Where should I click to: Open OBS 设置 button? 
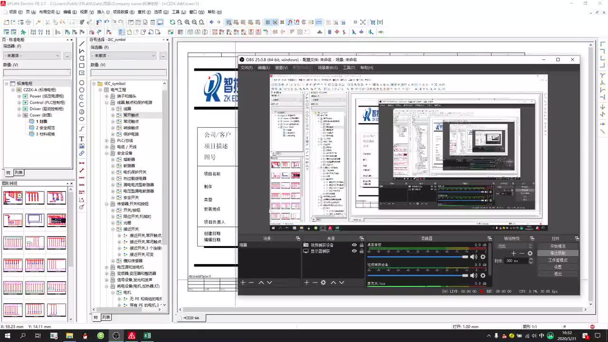(x=558, y=267)
